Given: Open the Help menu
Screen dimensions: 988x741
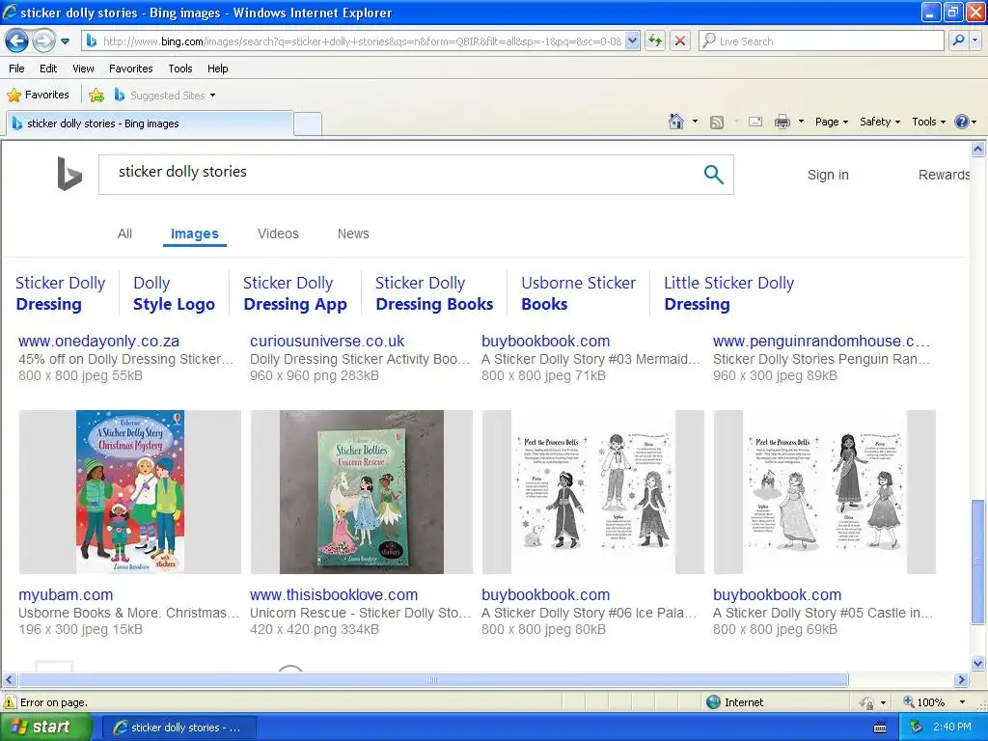Looking at the screenshot, I should tap(217, 69).
